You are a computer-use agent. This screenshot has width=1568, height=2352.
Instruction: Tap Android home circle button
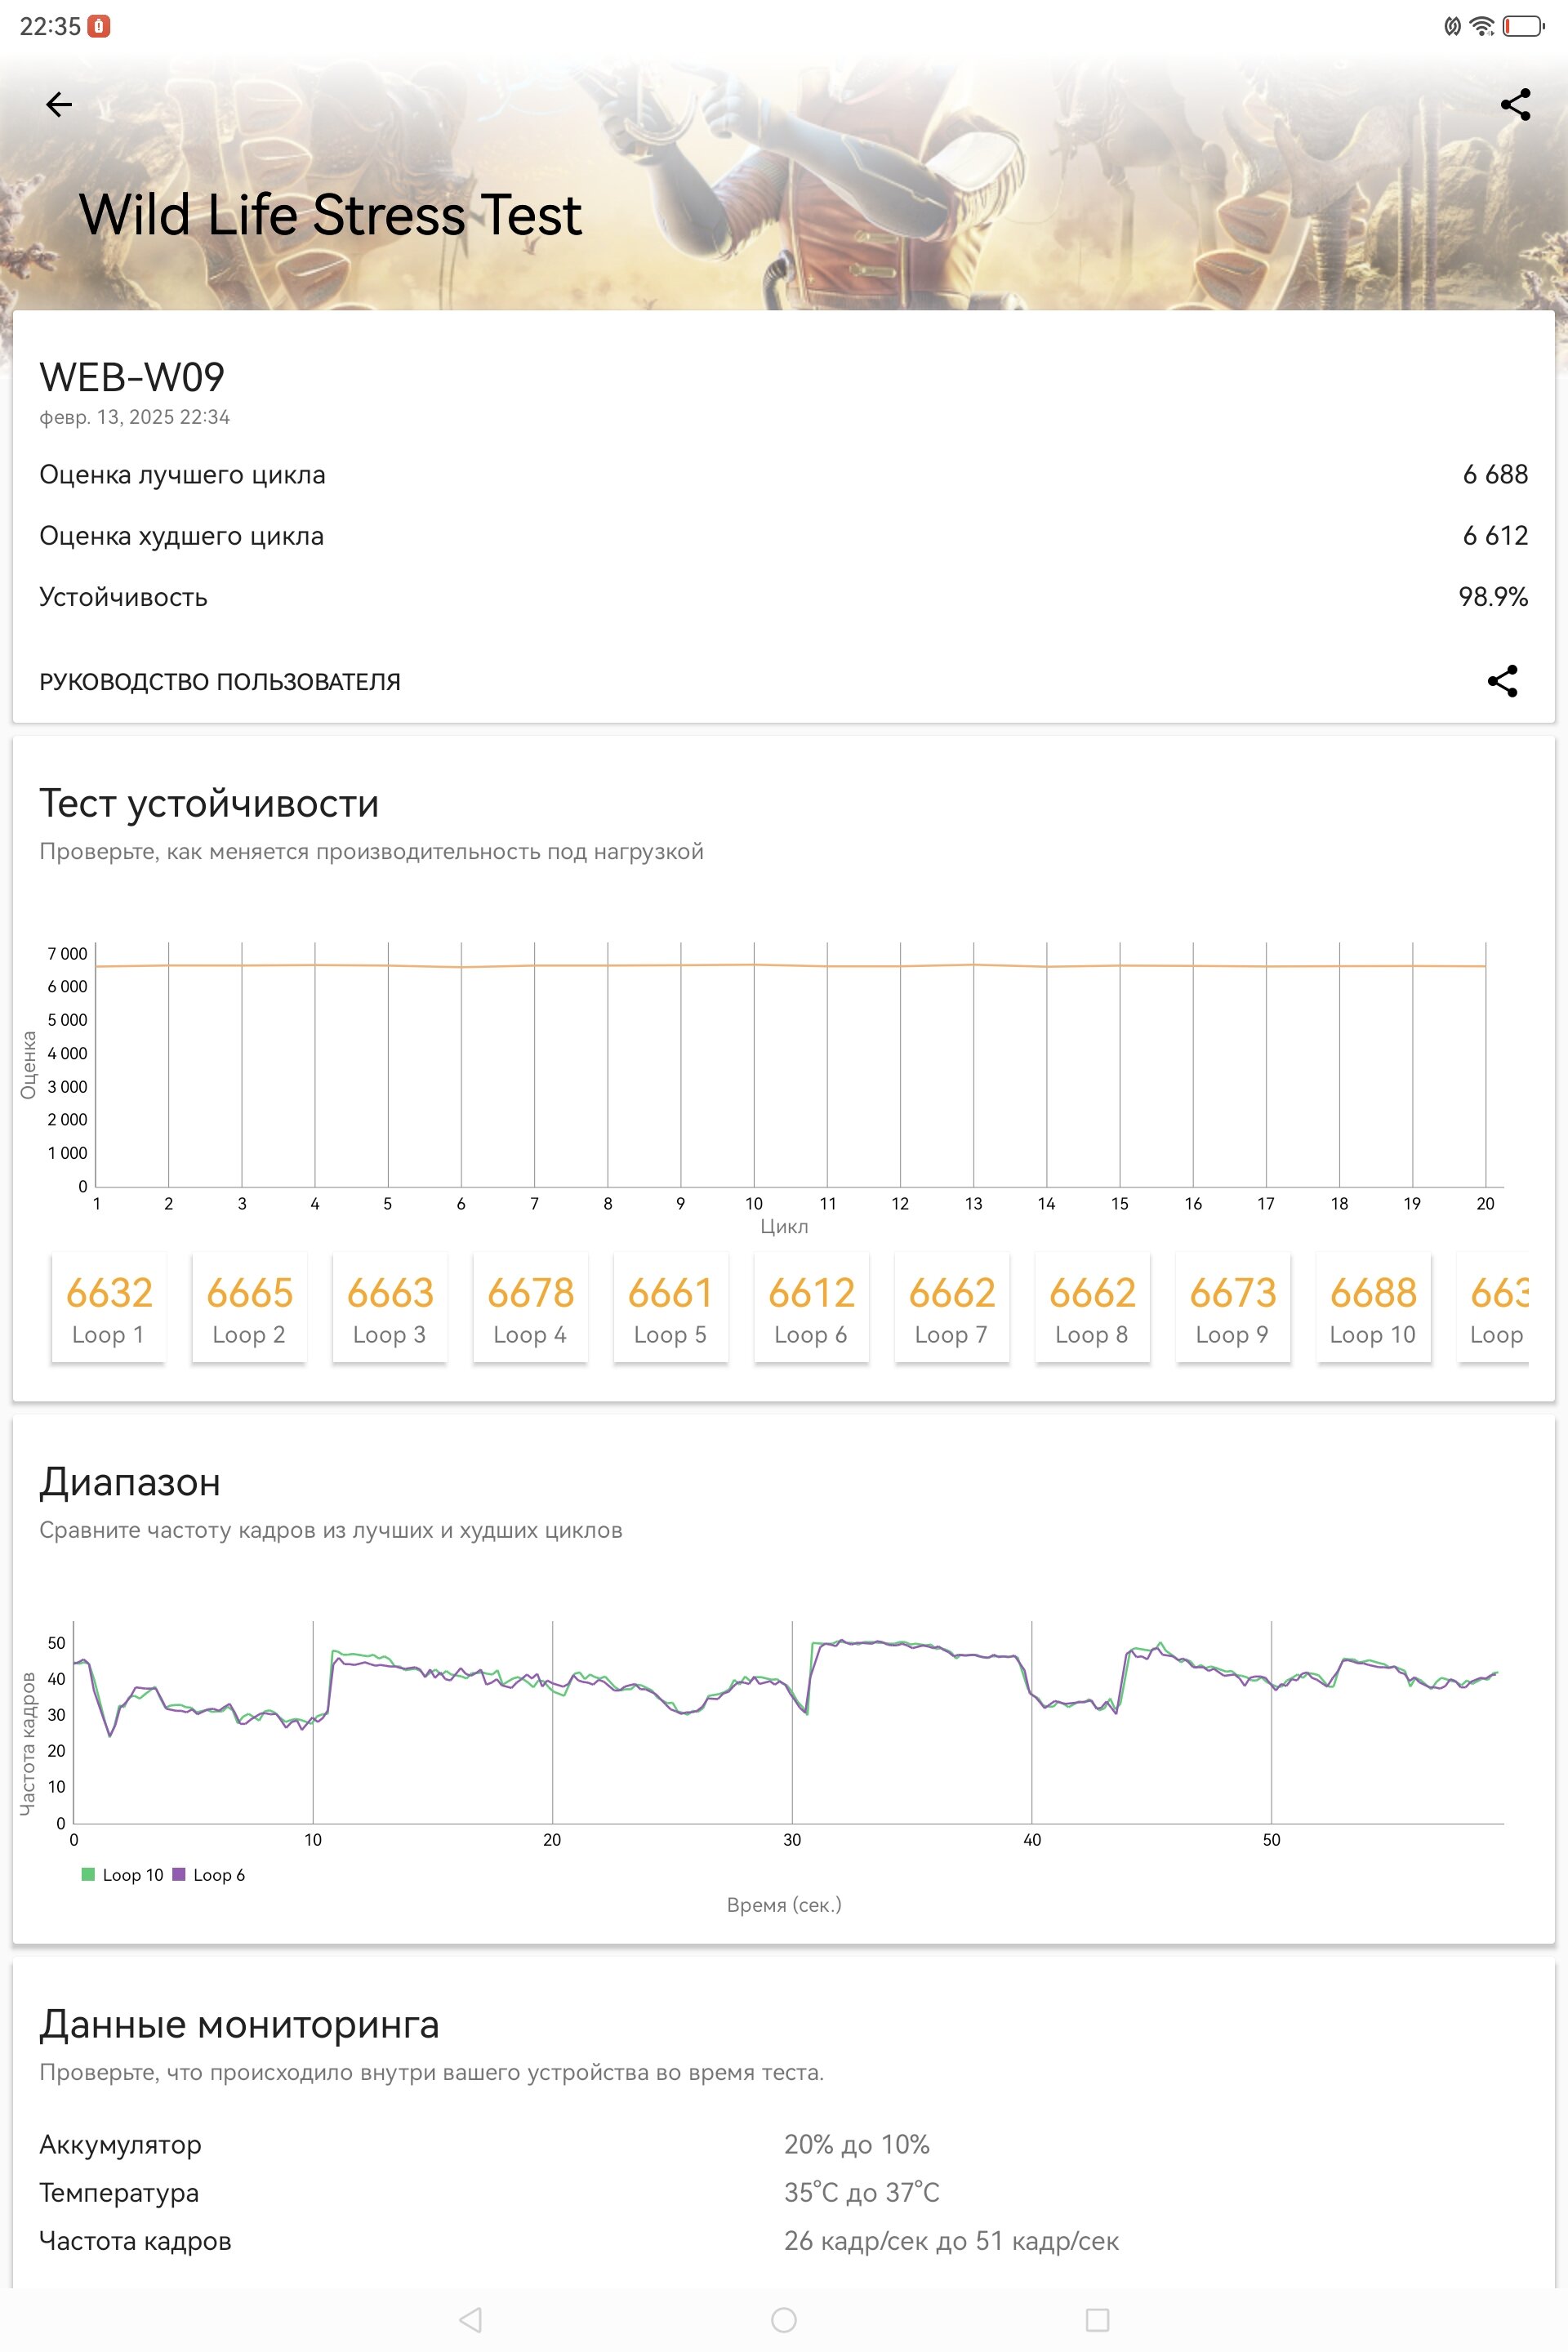(x=784, y=2319)
